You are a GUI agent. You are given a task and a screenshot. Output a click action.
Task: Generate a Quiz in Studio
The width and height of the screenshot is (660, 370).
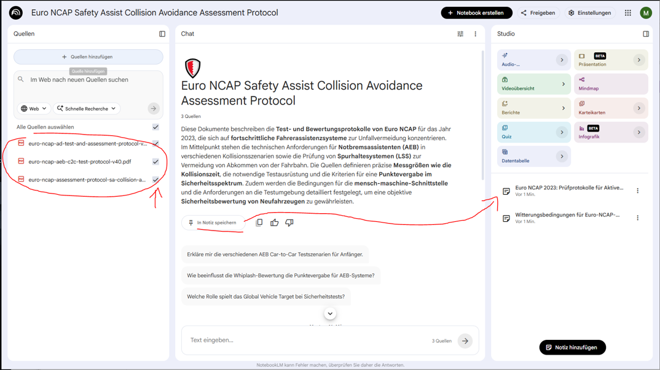click(534, 132)
